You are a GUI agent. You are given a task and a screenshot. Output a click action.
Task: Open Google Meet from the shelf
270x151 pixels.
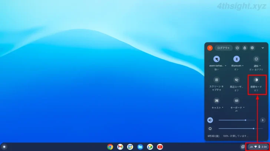coord(150,147)
